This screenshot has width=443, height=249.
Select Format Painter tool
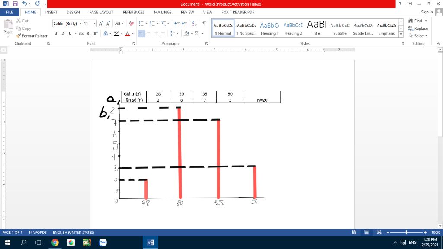coord(32,36)
